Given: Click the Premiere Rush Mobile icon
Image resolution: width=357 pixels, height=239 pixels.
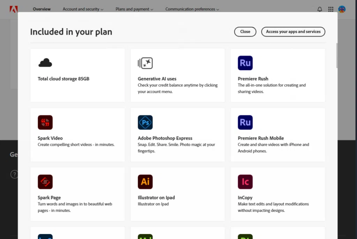Looking at the screenshot, I should point(245,122).
